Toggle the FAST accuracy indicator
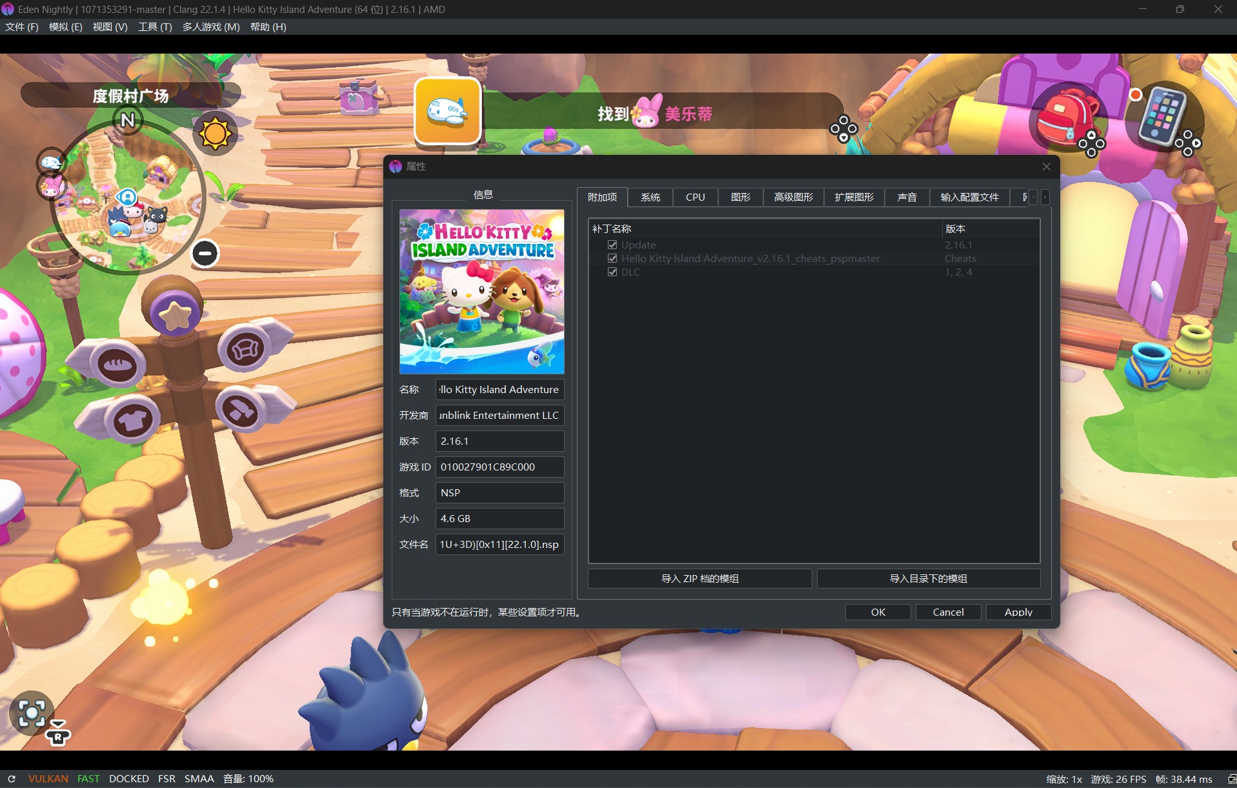The image size is (1237, 788). tap(88, 779)
